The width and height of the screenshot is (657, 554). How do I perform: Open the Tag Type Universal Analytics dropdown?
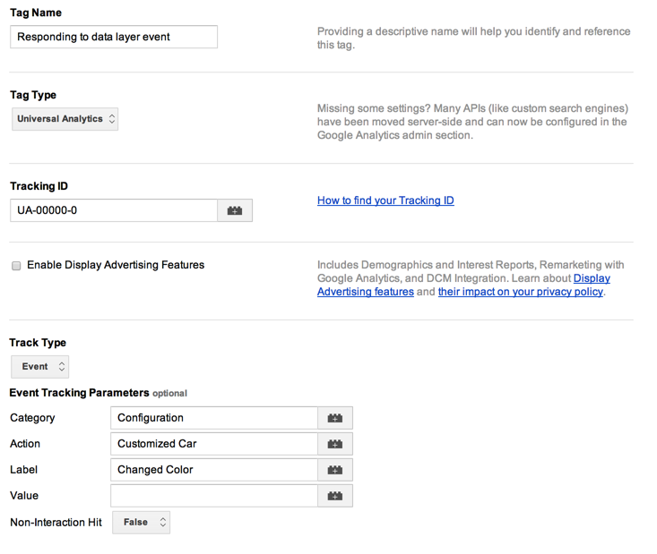(x=65, y=119)
